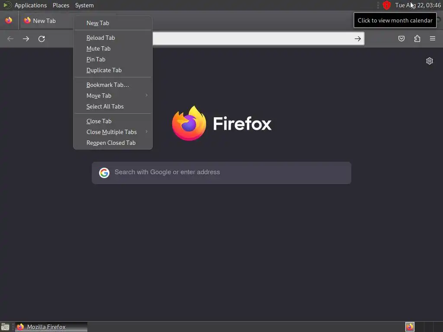Open the Places panel menu
Screen dimensions: 443x332
[x=61, y=5]
